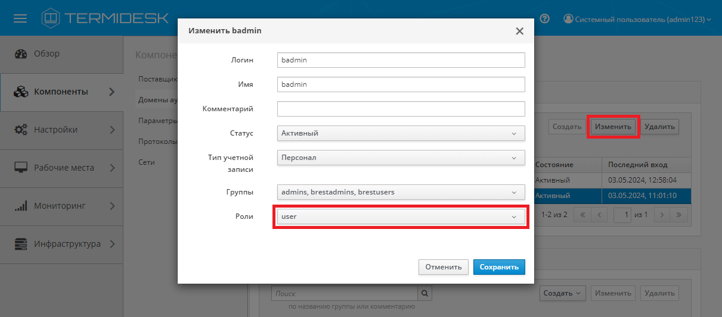Open the Статус dropdown
This screenshot has height=317, width=722.
coord(401,133)
